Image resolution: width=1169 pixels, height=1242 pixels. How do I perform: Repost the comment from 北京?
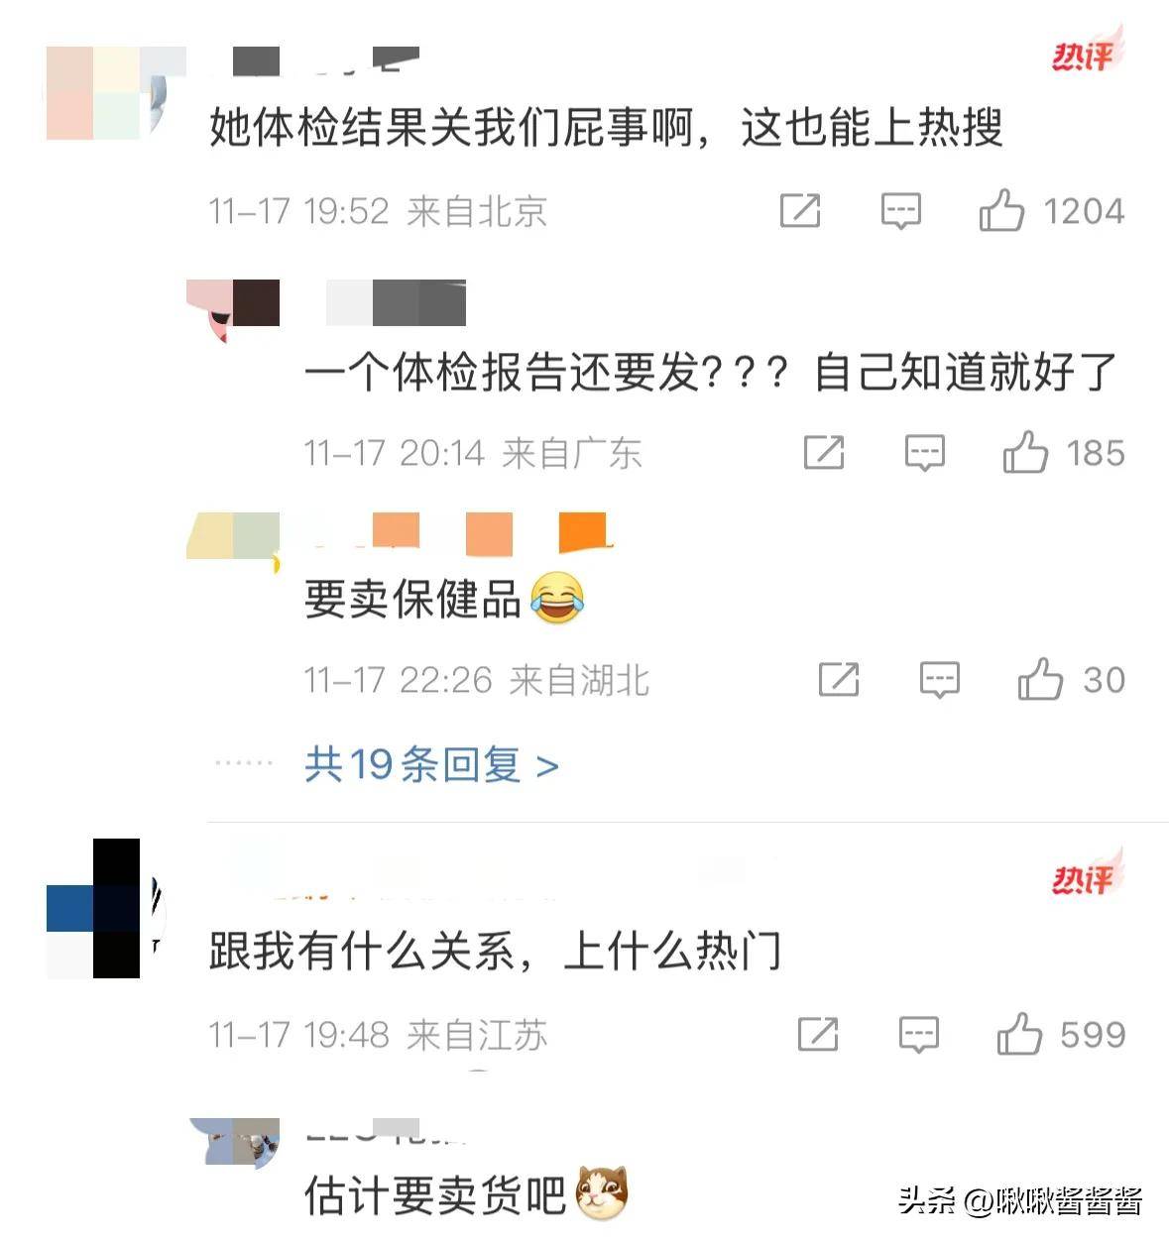tap(800, 211)
